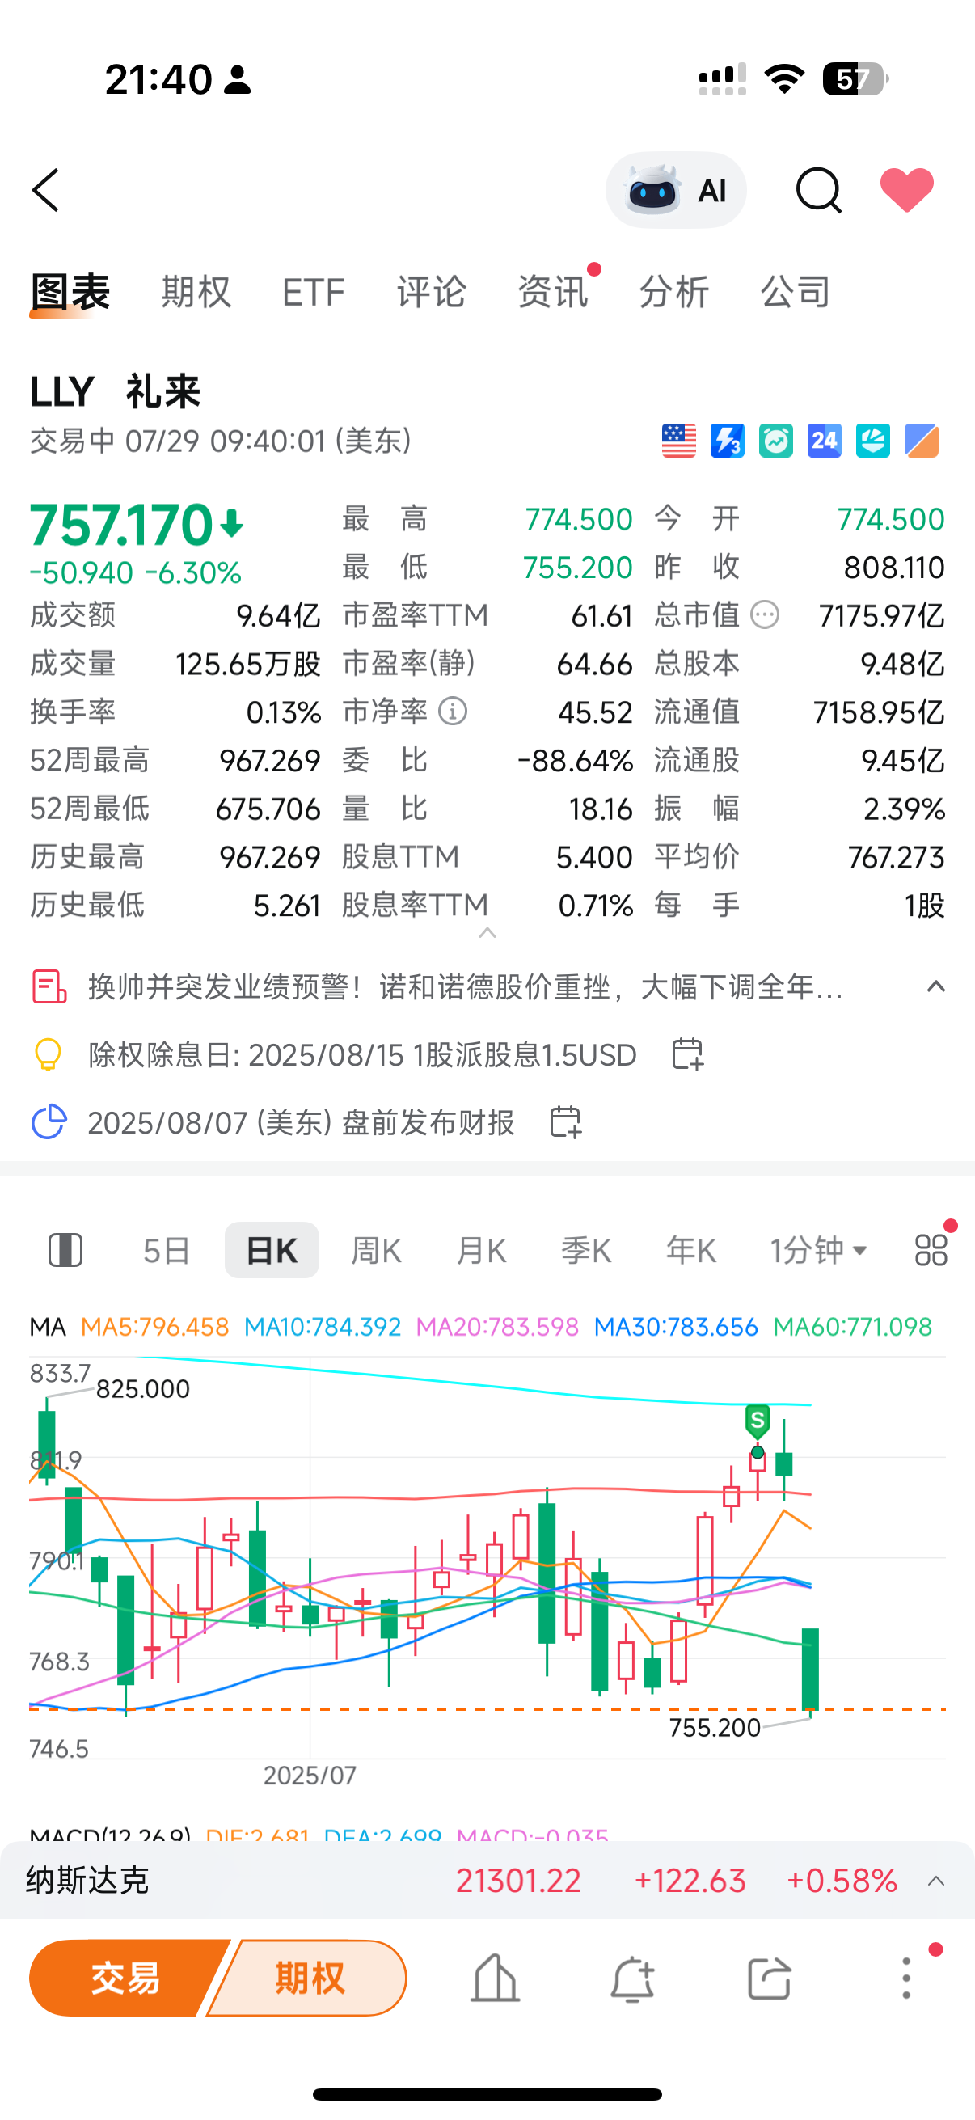Tap the red news document icon
This screenshot has width=975, height=2120.
pyautogui.click(x=49, y=986)
